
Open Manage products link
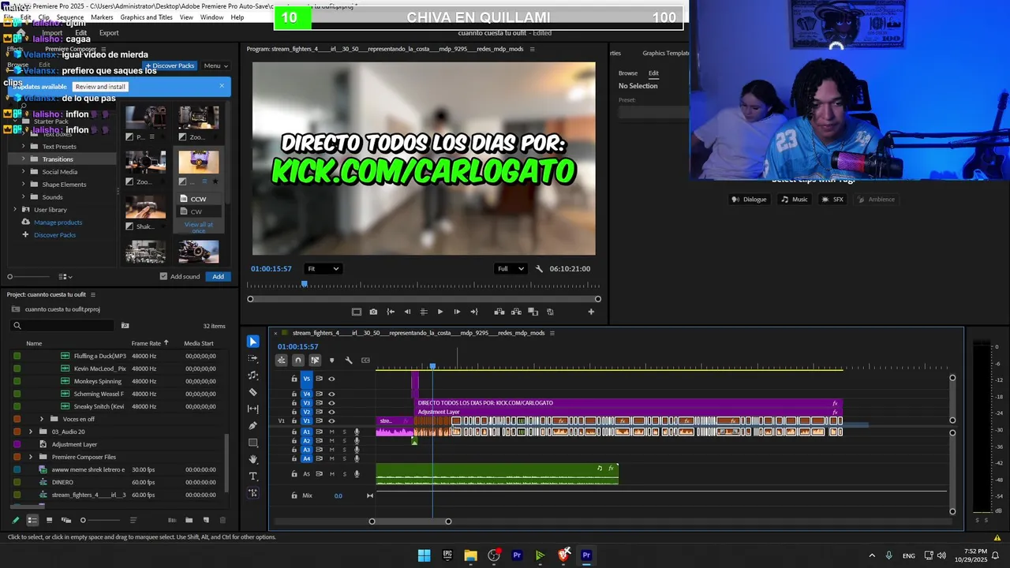(x=58, y=222)
